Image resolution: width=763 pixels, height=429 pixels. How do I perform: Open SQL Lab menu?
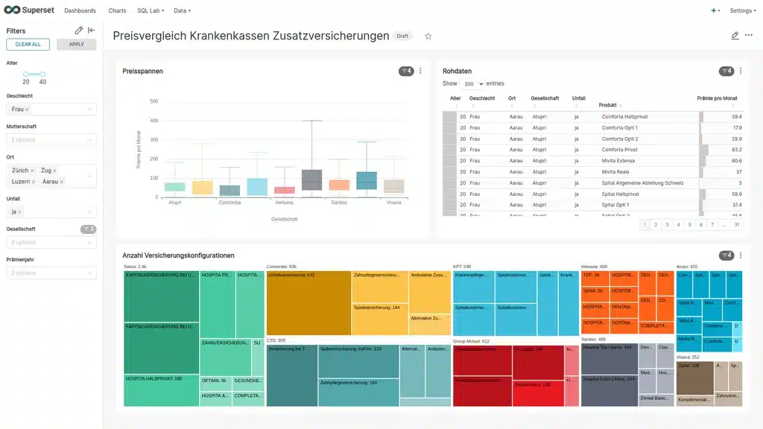tap(151, 10)
